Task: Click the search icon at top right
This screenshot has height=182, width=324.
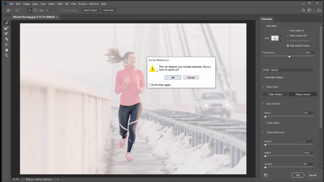Action: click(303, 10)
